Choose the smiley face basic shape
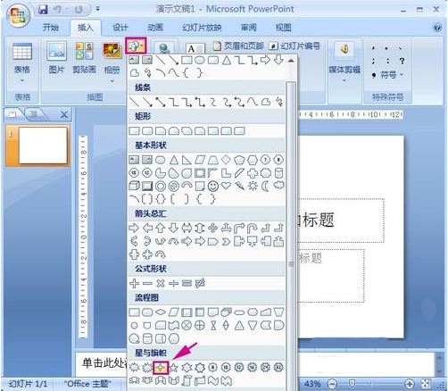 [x=213, y=187]
